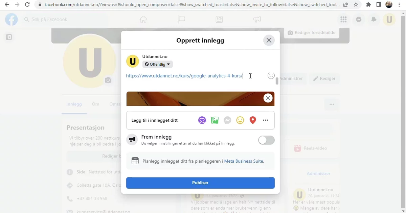Click Rediger forsidebilde button
This screenshot has width=406, height=213.
tap(312, 33)
